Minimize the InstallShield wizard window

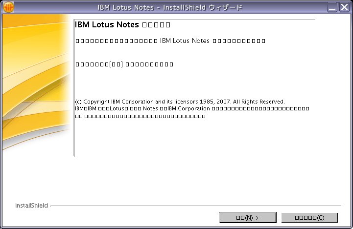coord(332,7)
